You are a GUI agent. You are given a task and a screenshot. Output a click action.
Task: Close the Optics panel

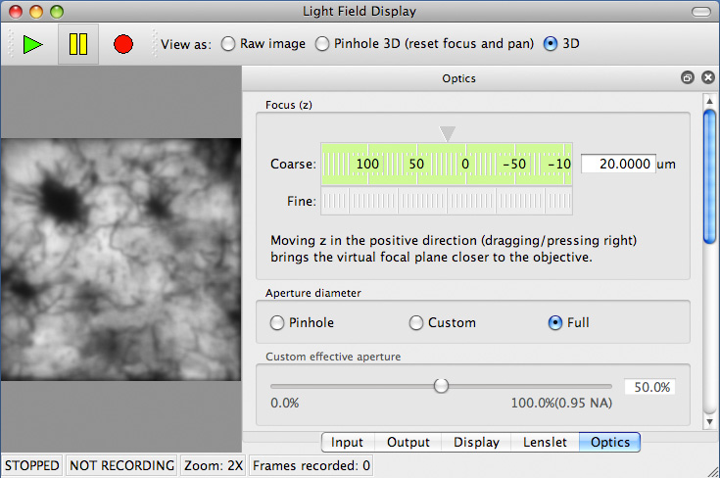pos(703,77)
